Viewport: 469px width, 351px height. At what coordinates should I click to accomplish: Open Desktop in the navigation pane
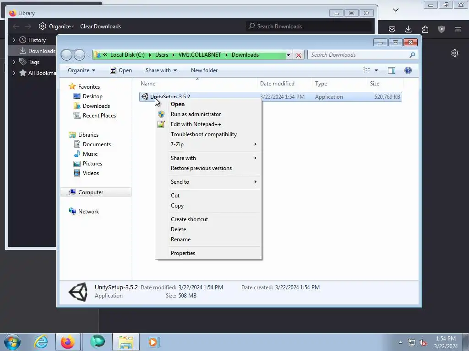click(x=93, y=96)
